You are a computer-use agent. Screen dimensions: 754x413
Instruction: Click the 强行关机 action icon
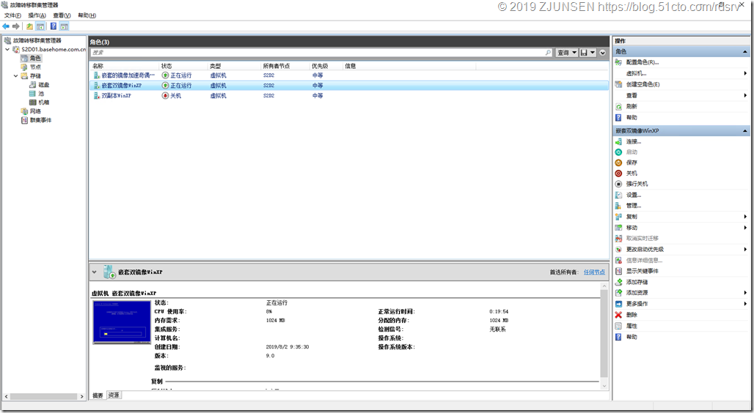(x=619, y=184)
